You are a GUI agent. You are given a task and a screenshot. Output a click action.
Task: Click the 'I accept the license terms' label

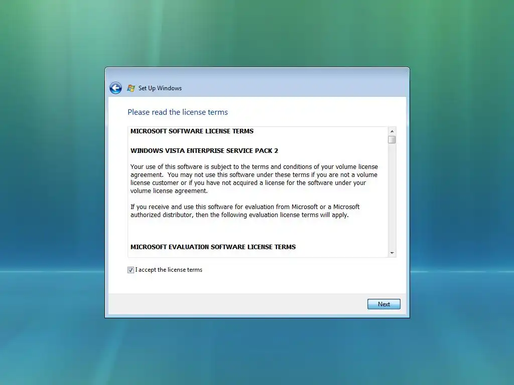coord(169,270)
